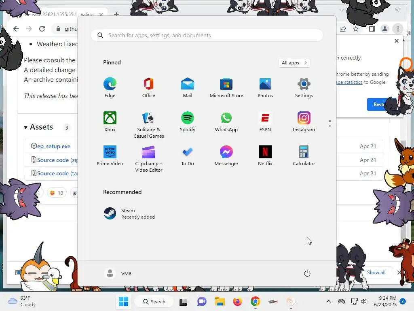This screenshot has height=311, width=414.
Task: Go to next page of pinned apps
Action: 330,126
